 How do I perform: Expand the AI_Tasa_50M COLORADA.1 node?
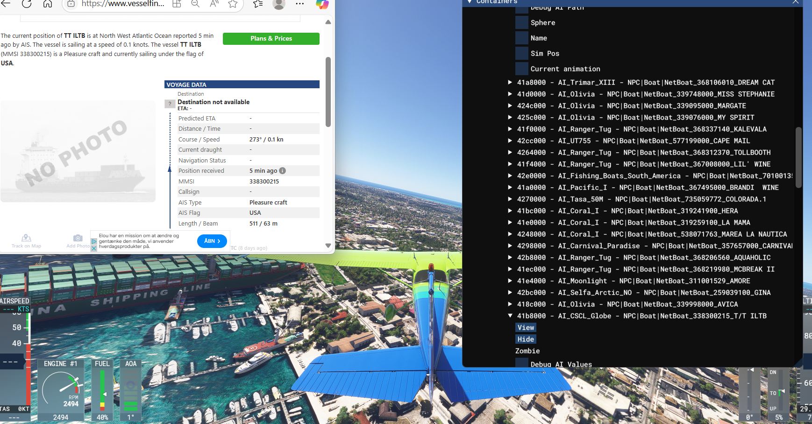tap(510, 199)
